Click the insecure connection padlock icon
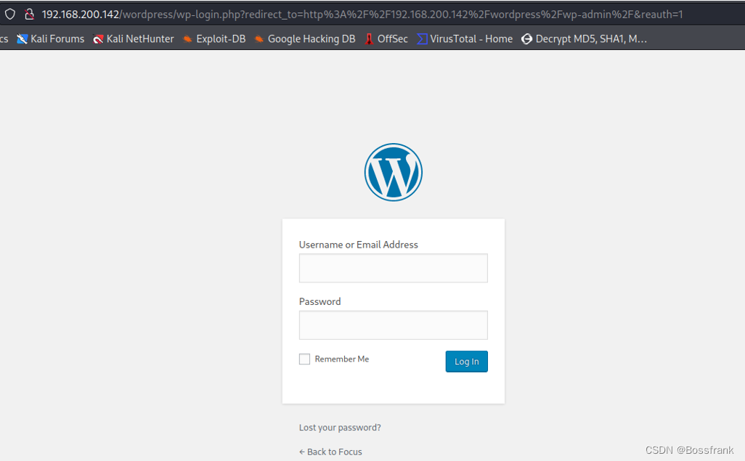745x461 pixels. 30,15
